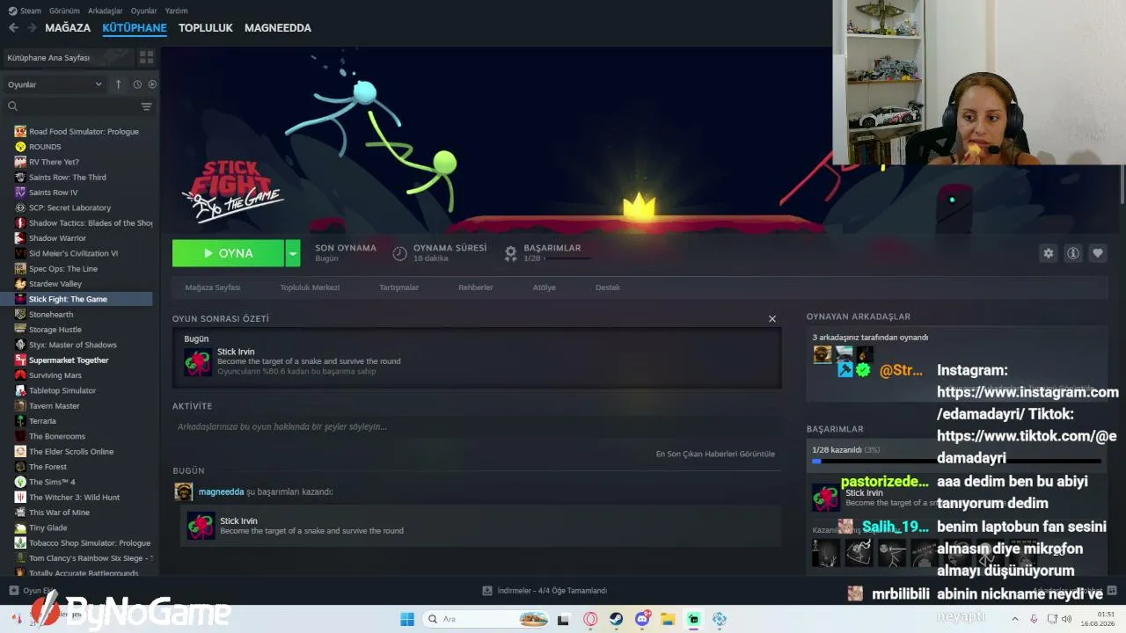Click En Son Çıkan Haberleri Görüntüle

click(x=715, y=455)
